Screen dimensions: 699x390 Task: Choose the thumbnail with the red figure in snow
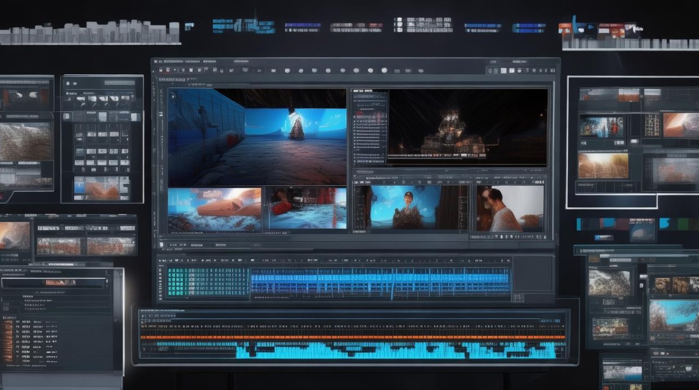[x=307, y=208]
